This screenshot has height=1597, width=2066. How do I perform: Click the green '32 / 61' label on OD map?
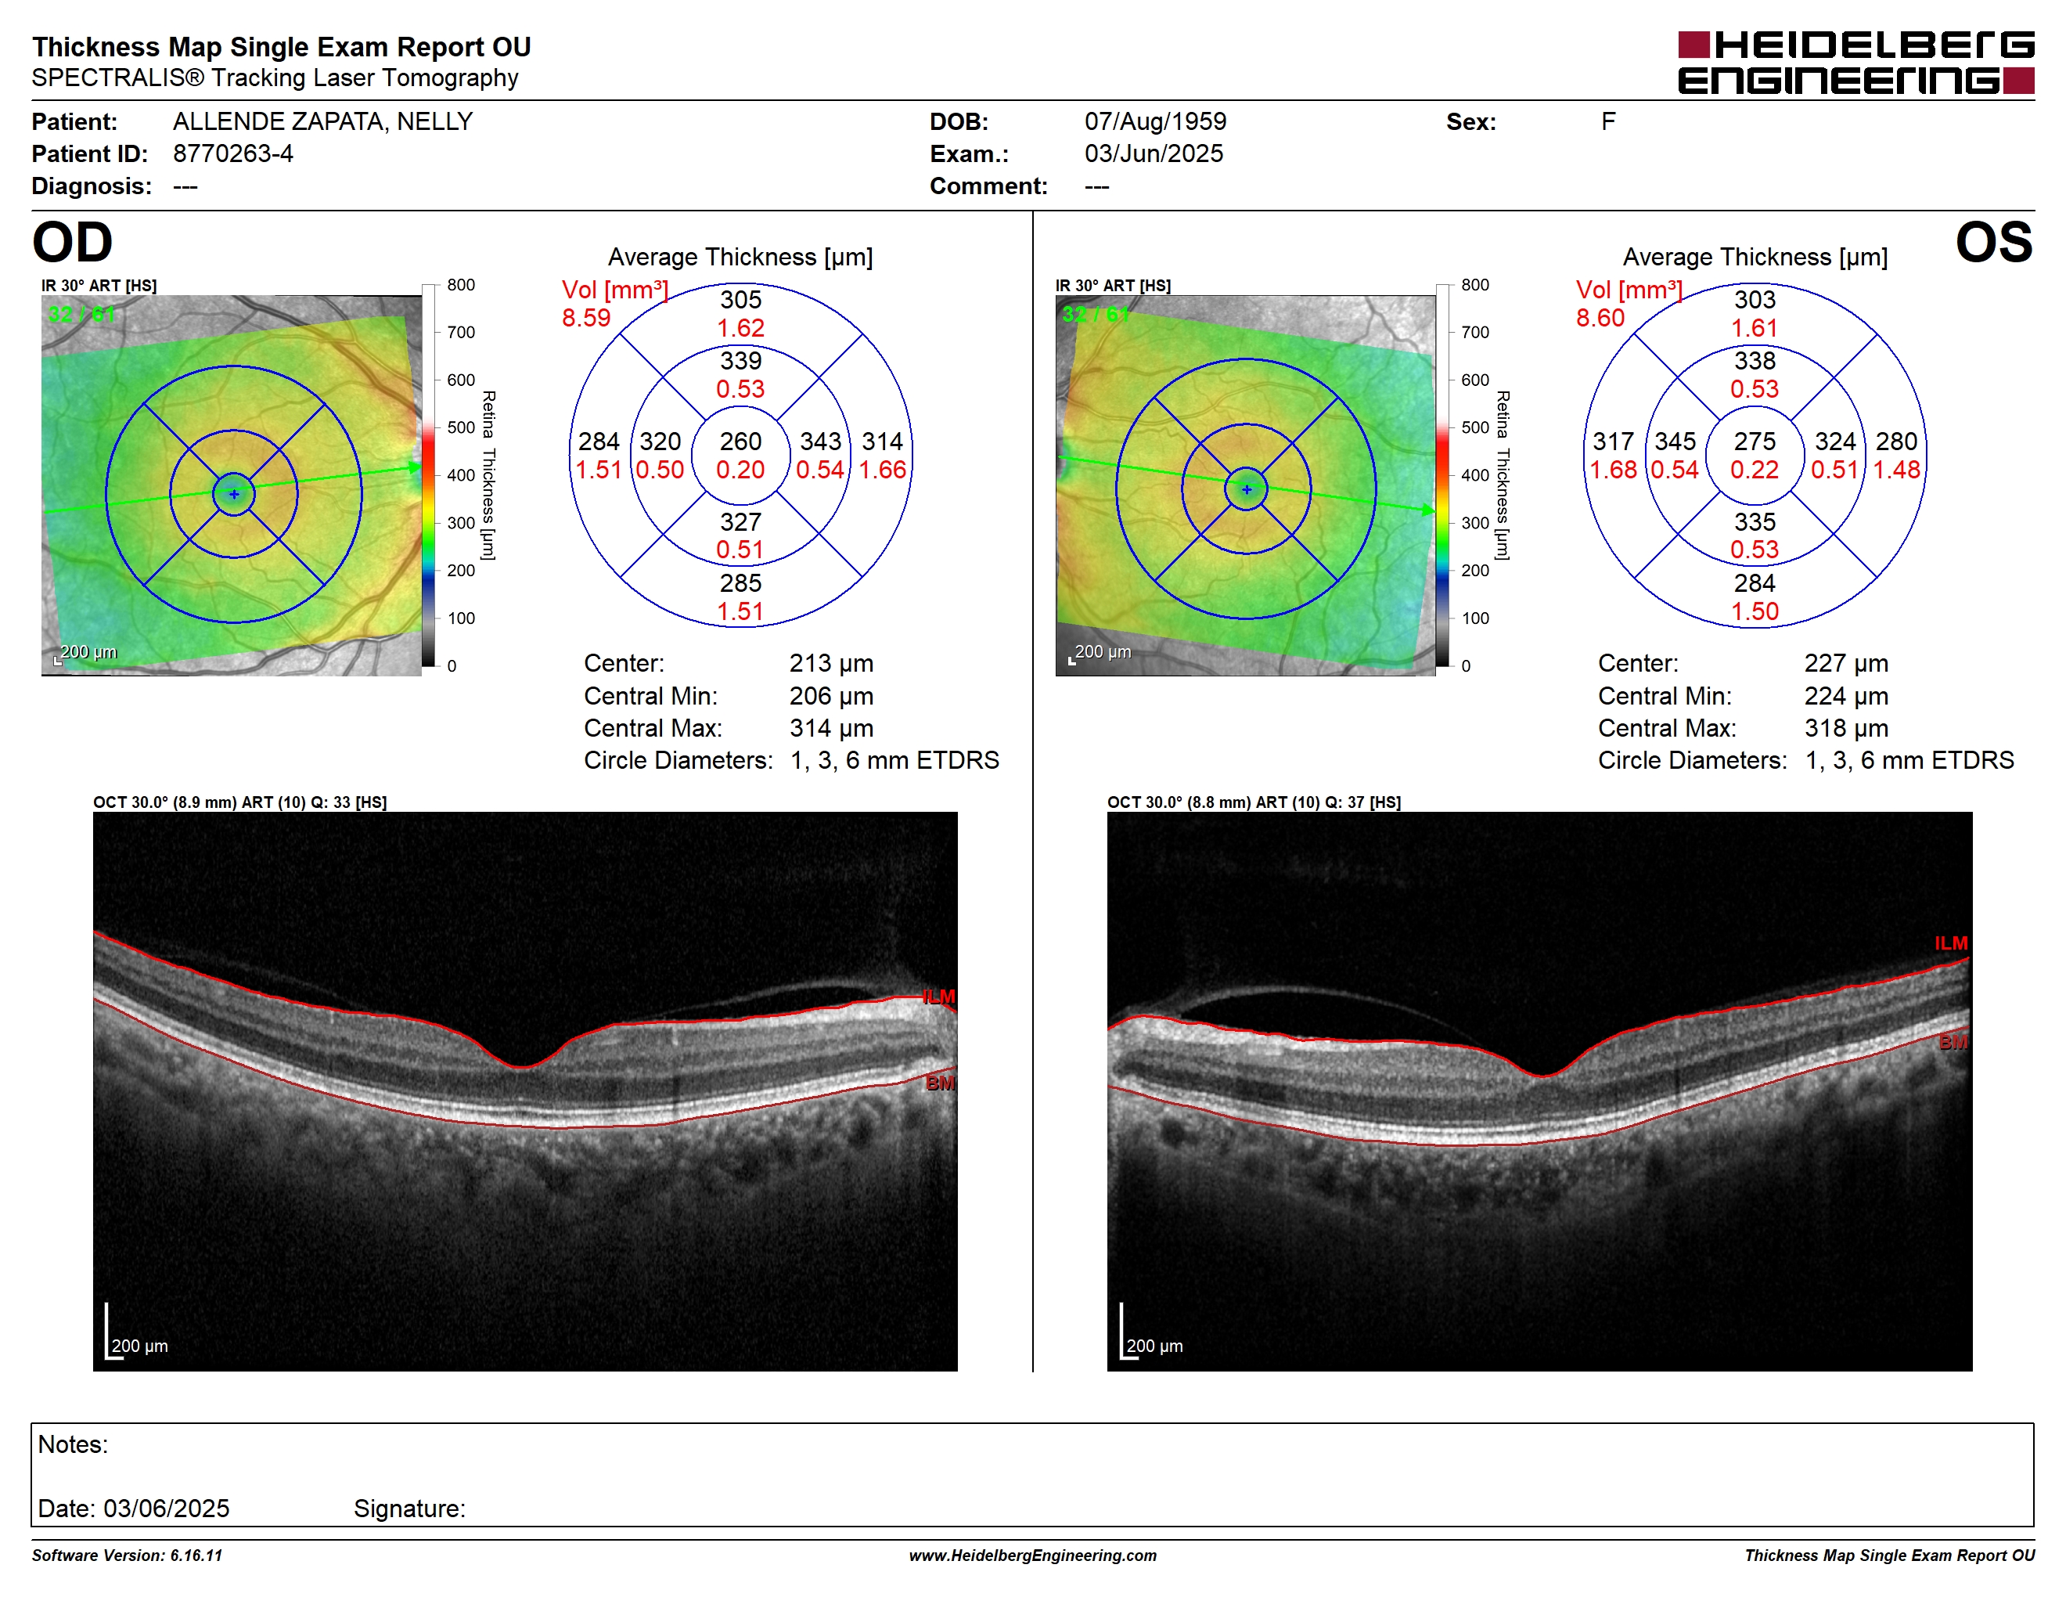click(81, 314)
